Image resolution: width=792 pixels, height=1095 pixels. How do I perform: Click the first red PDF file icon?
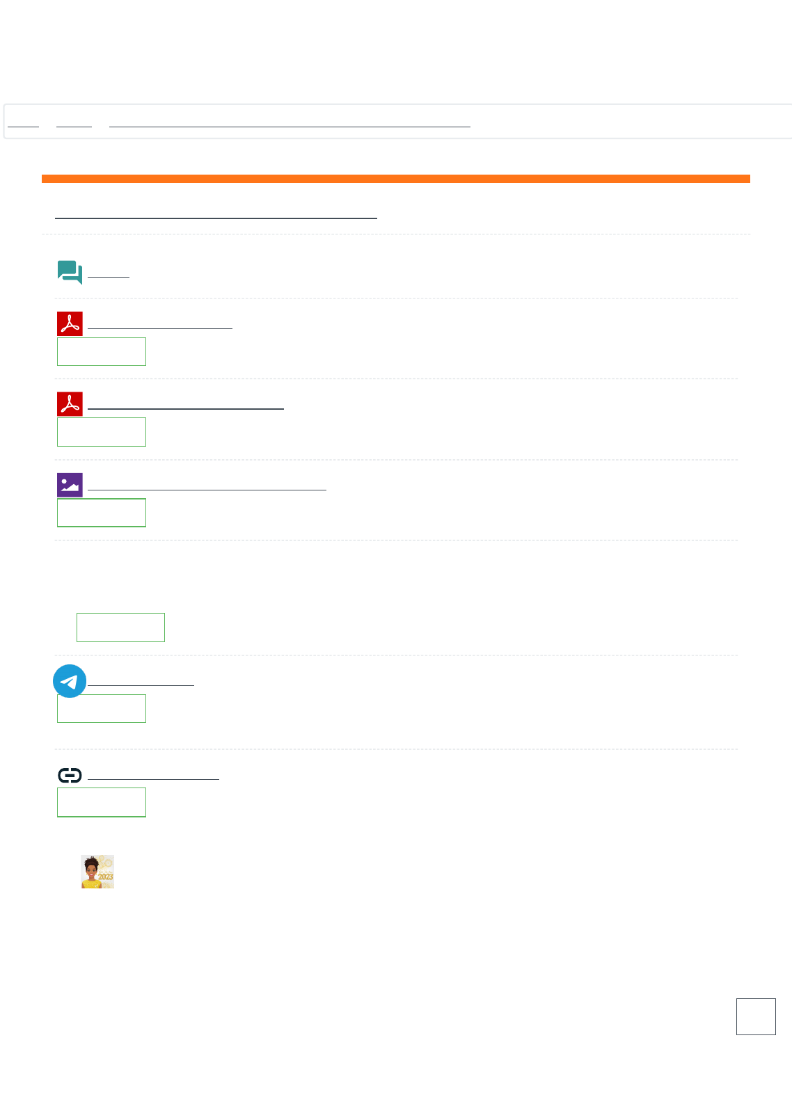click(x=70, y=323)
